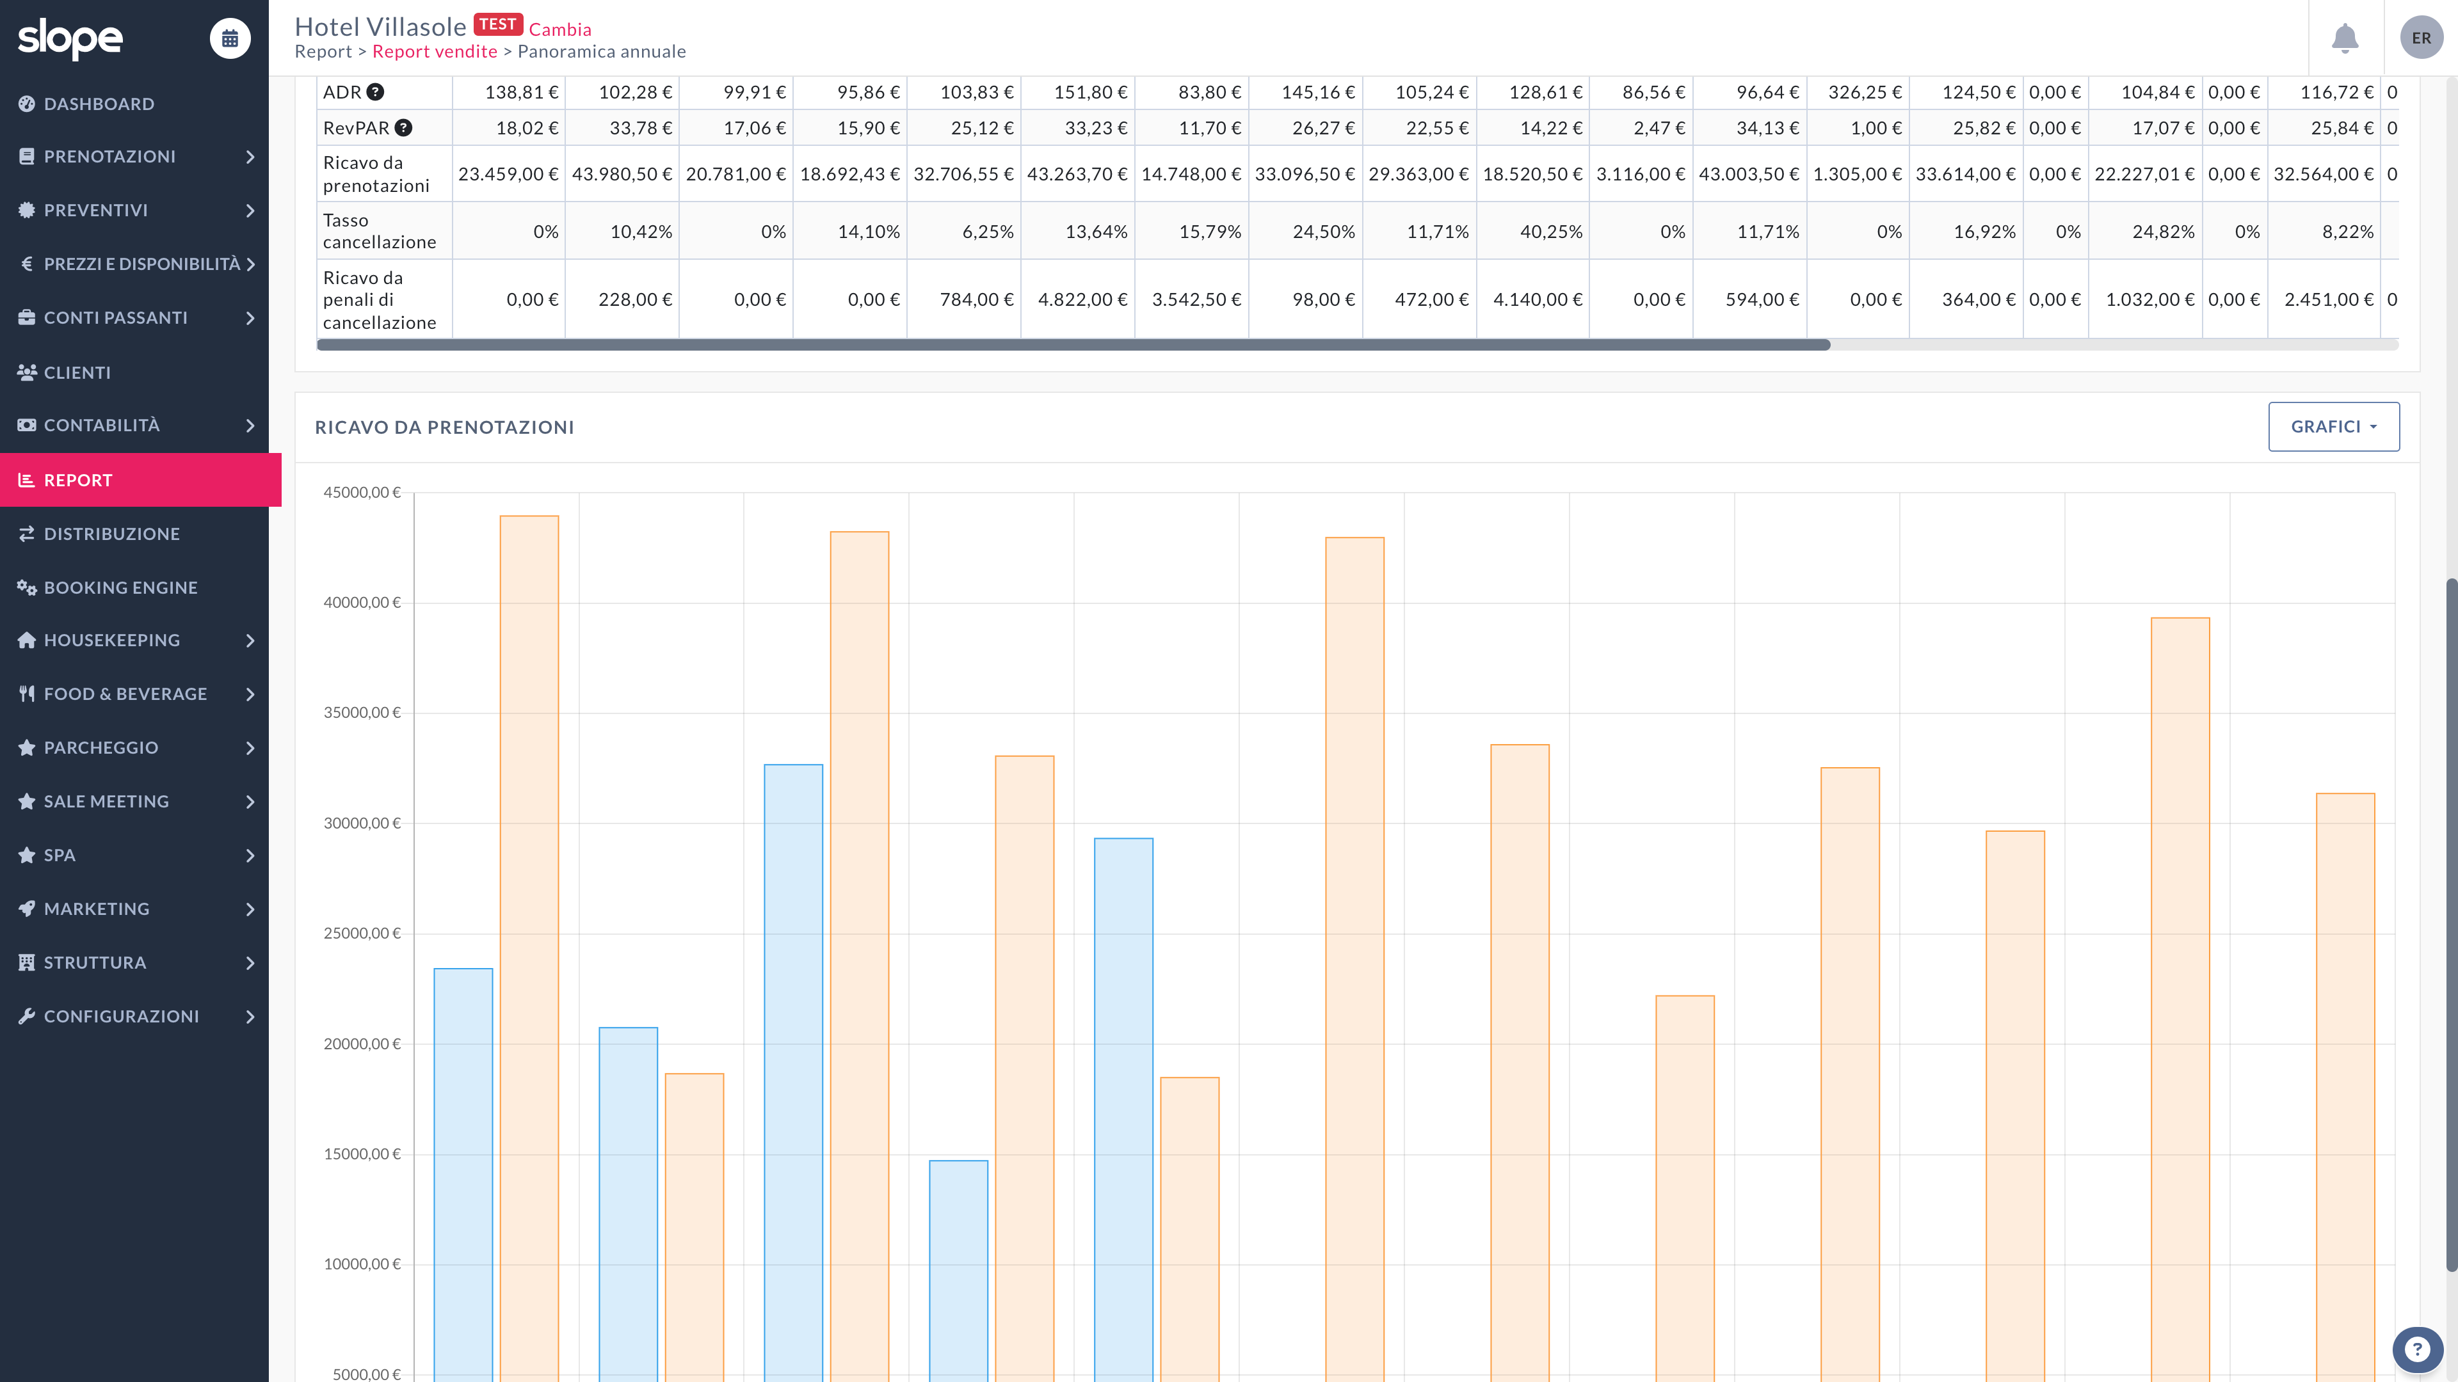Click the Slope logo
2458x1382 pixels.
pos(70,38)
